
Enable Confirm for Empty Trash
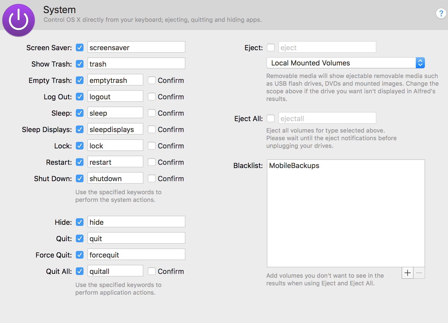(x=152, y=80)
